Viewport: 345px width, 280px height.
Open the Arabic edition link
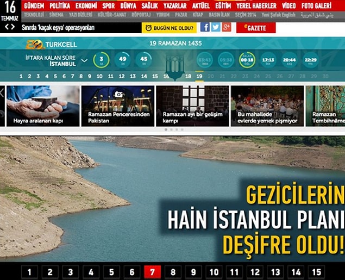pyautogui.click(x=317, y=15)
